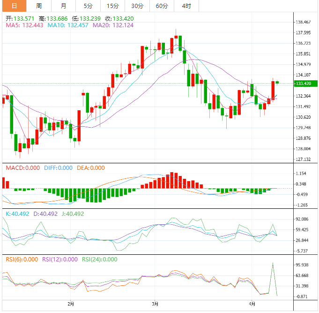Click the -0.871 RSI axis label
This screenshot has height=313, width=319.
tap(301, 297)
